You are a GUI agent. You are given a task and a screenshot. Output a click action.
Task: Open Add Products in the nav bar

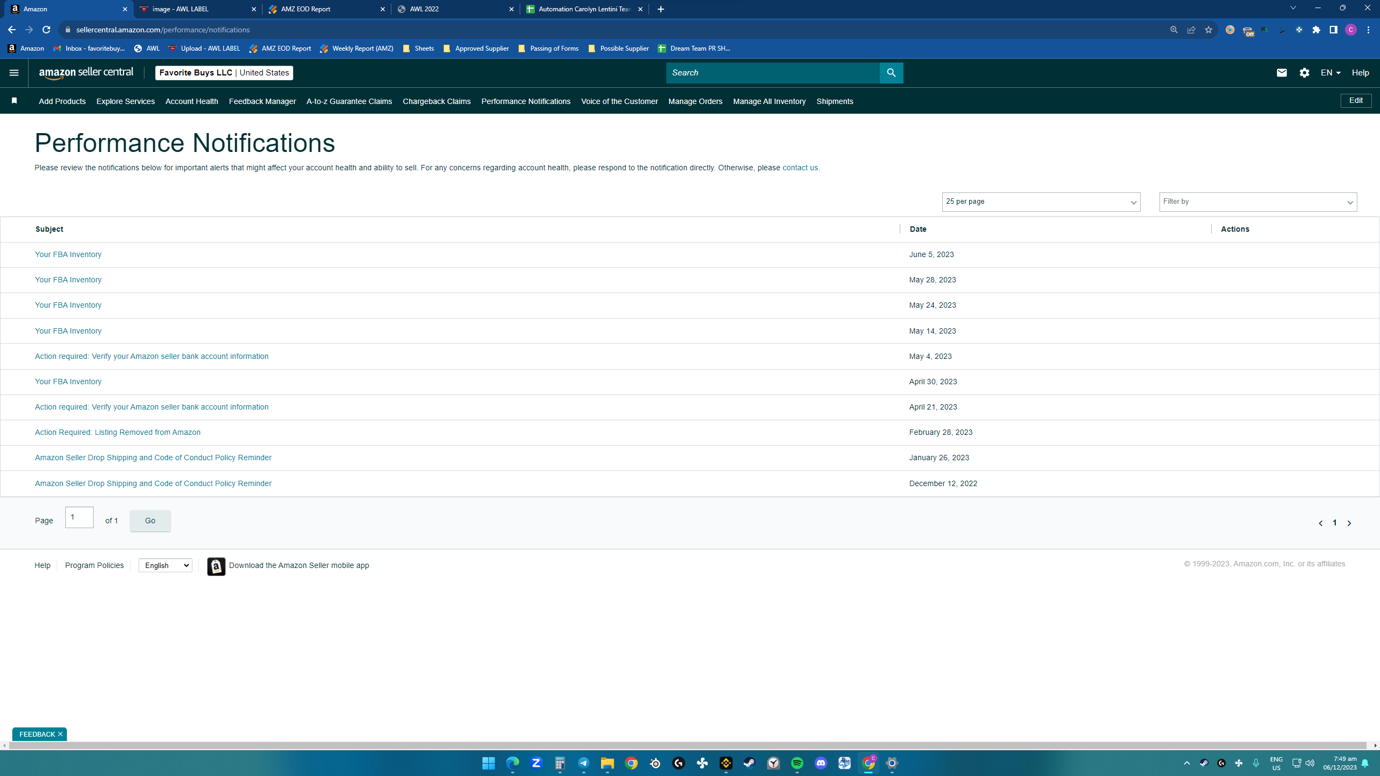pos(62,101)
